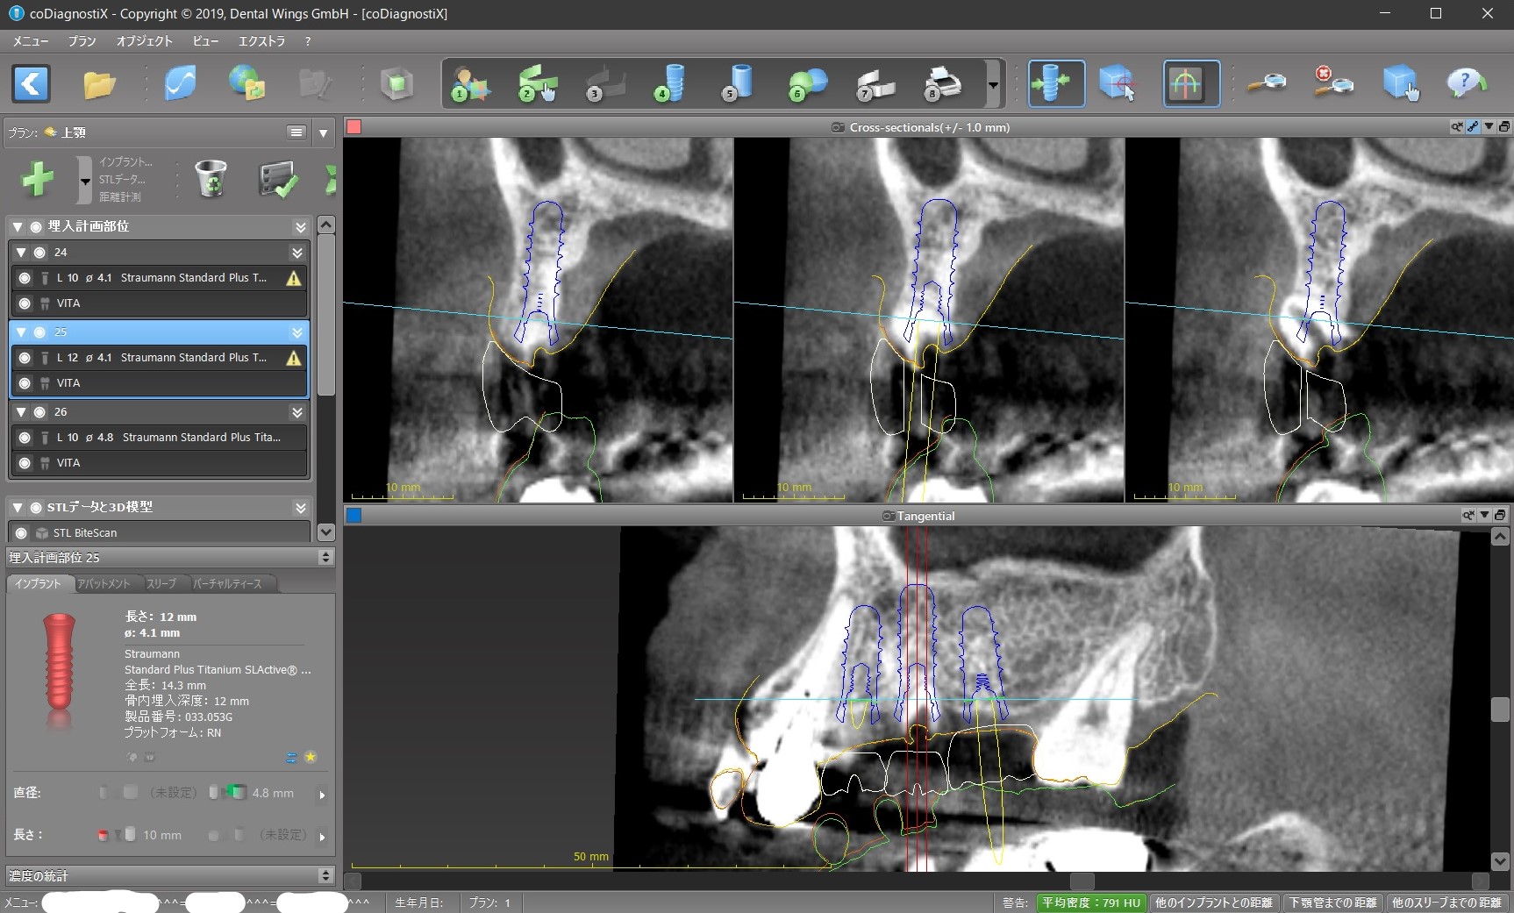Screen dimensions: 1514x913
Task: Click the green plus add object icon
Action: (x=38, y=179)
